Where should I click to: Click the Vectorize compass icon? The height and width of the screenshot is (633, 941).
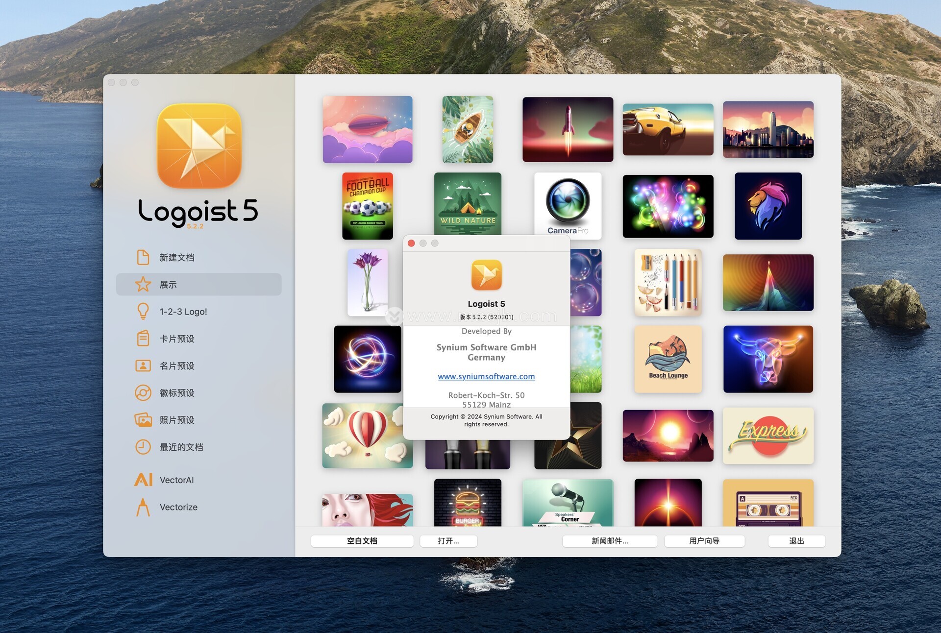(143, 507)
